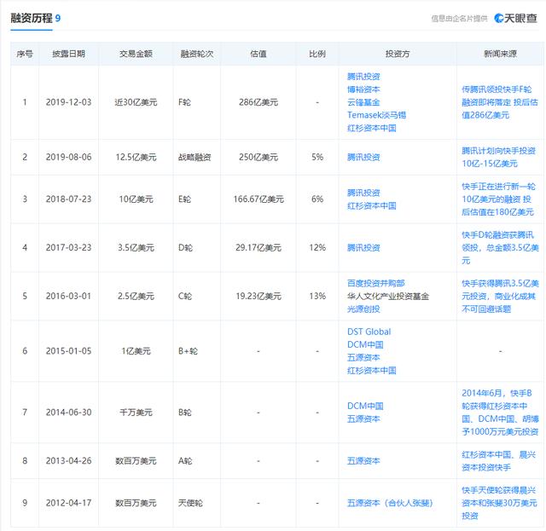The height and width of the screenshot is (531, 546).
Task: Open the 光源创投 investor link
Action: pyautogui.click(x=363, y=309)
